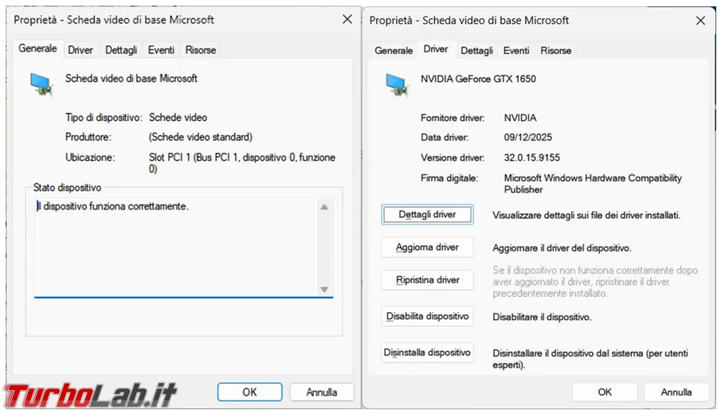Click Annulla in right window
Viewport: 717px width, 410px height.
676,392
